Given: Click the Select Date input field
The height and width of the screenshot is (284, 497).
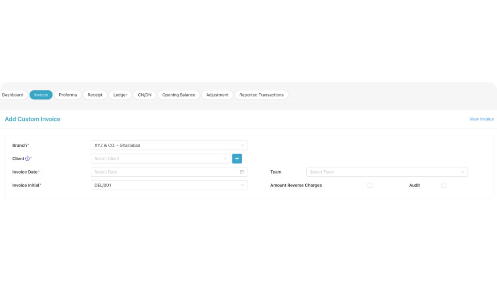Looking at the screenshot, I should (x=160, y=172).
